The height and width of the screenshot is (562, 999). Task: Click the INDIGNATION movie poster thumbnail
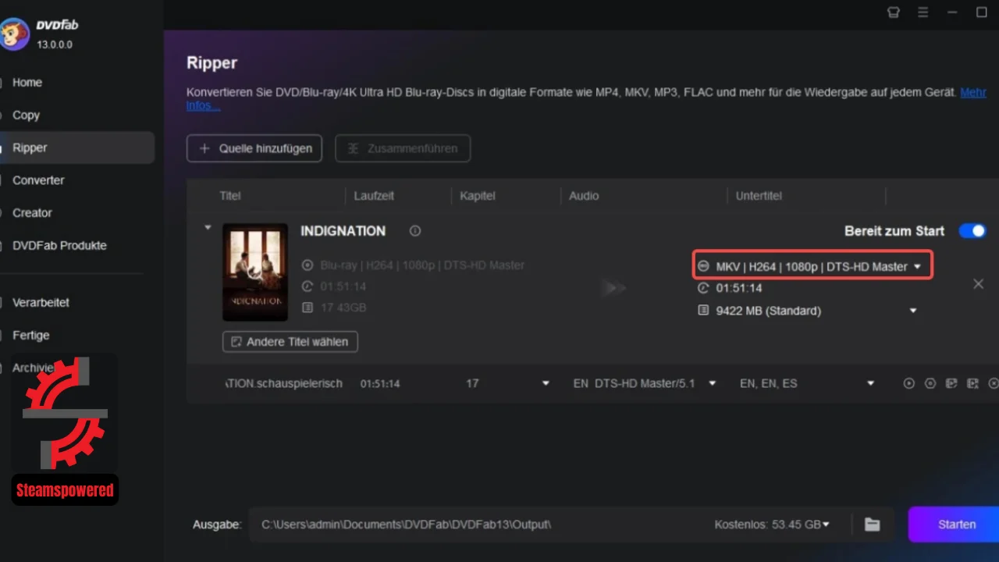click(255, 272)
